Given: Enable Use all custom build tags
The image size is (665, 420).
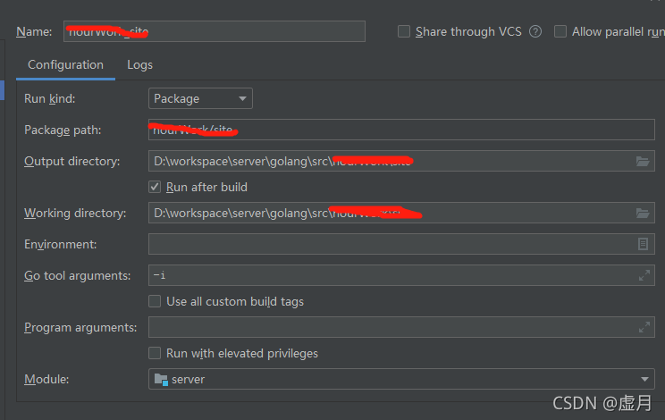Looking at the screenshot, I should click(155, 301).
